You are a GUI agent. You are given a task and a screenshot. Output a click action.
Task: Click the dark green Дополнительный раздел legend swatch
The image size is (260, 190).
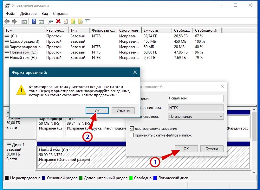coord(81,178)
